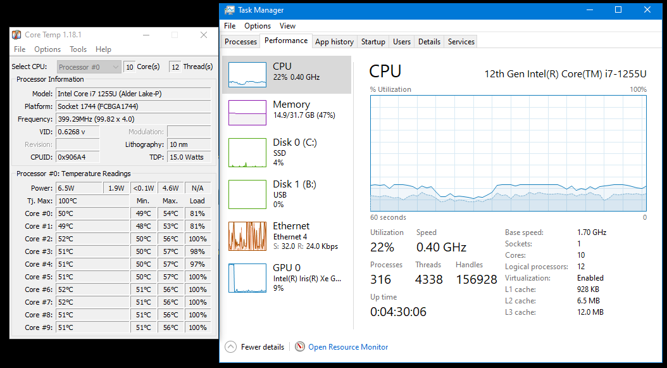Image resolution: width=667 pixels, height=368 pixels.
Task: Click the Up time value 0:04:30:06
Action: [398, 312]
